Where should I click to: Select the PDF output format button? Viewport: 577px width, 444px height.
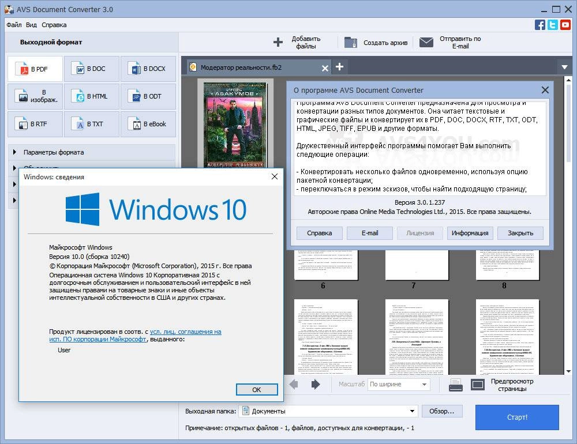[x=35, y=69]
